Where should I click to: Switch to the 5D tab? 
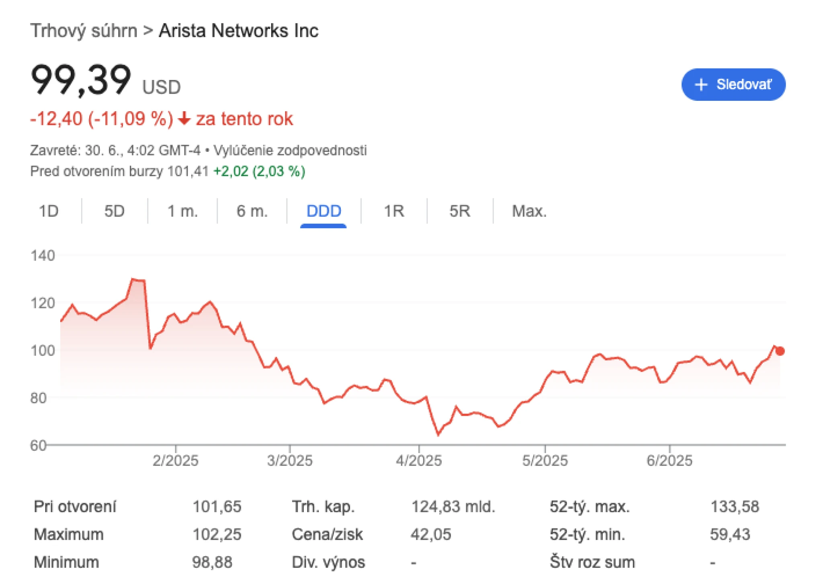pyautogui.click(x=115, y=211)
